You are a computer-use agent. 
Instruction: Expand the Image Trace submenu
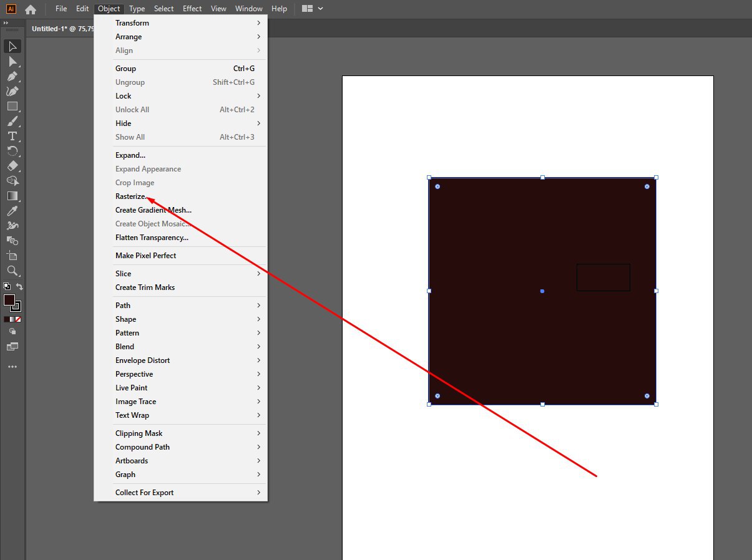click(180, 402)
